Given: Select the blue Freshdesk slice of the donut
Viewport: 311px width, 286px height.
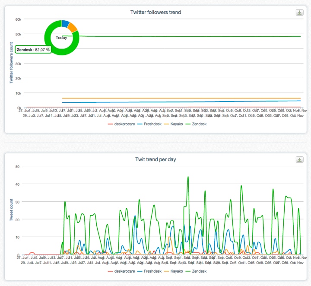Looking at the screenshot, I should click(x=65, y=23).
